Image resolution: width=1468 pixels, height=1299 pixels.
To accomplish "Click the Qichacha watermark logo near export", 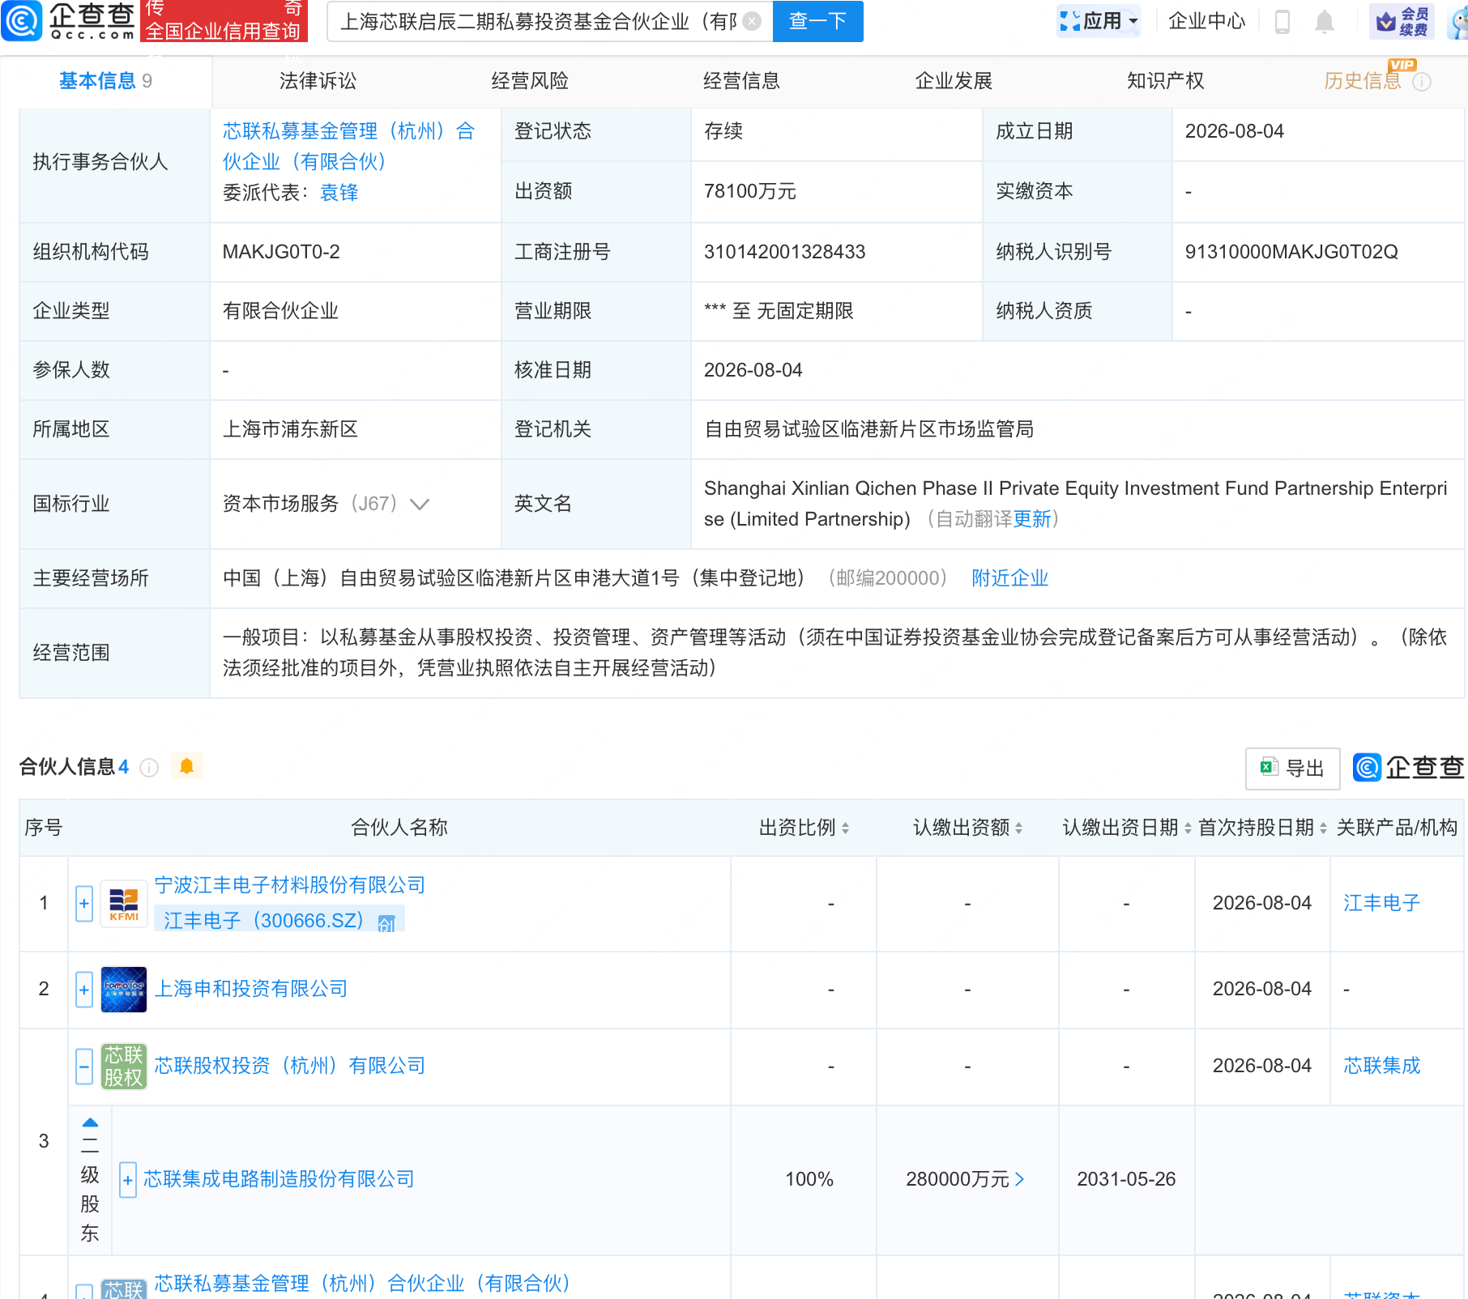I will pyautogui.click(x=1408, y=768).
